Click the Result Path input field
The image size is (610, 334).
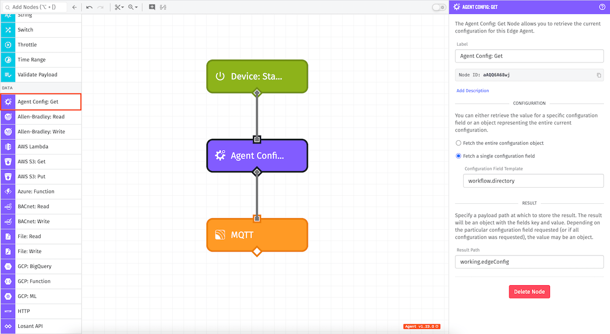[x=529, y=262]
